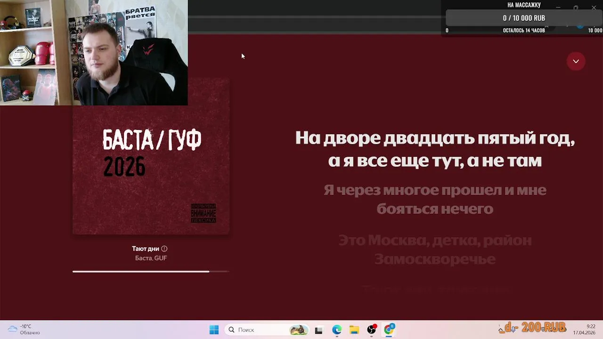The height and width of the screenshot is (339, 603).
Task: Collapse the lyrics view with the chevron button
Action: (x=576, y=61)
